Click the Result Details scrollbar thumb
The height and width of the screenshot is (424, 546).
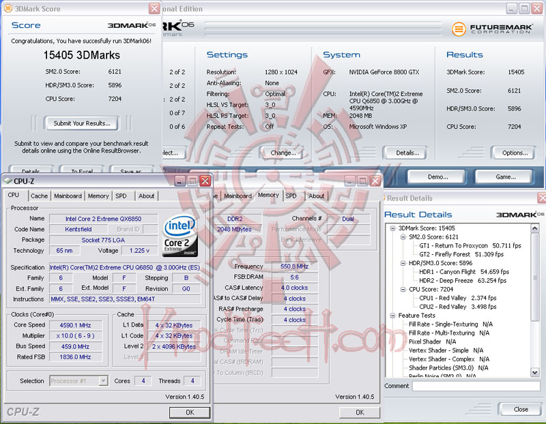[x=535, y=277]
